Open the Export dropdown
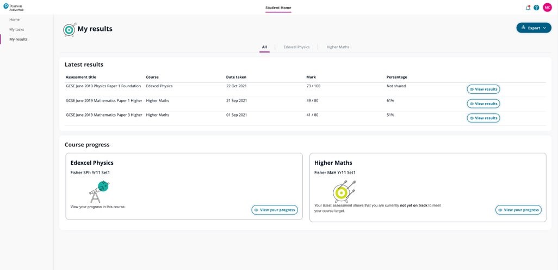Screen dimensions: 558x270 point(534,28)
